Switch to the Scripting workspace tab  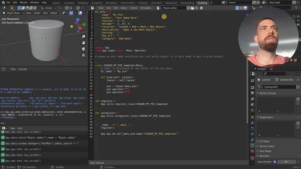(202, 3)
